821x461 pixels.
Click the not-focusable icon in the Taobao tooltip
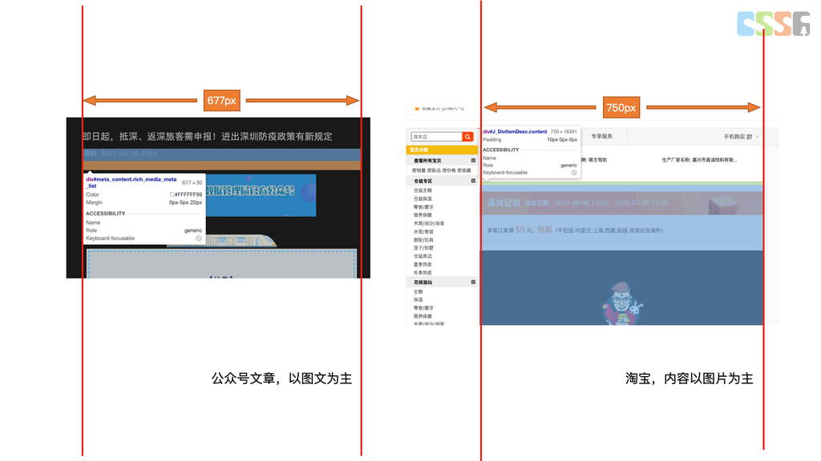tap(573, 173)
